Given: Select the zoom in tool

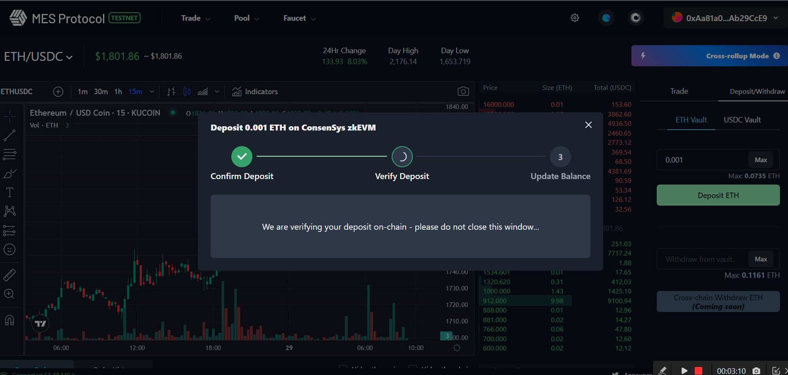Looking at the screenshot, I should [x=9, y=294].
